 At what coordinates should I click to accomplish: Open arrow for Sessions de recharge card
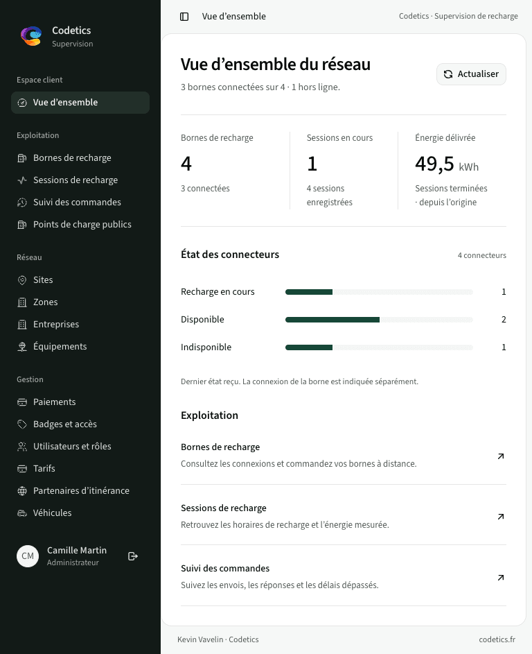501,517
